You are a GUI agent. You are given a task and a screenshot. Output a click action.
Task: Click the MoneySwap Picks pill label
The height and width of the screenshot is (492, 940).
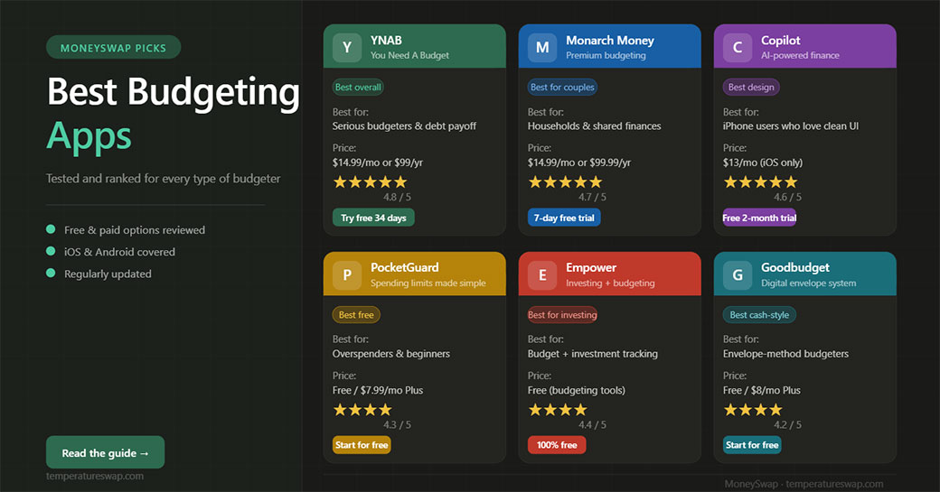click(x=113, y=47)
